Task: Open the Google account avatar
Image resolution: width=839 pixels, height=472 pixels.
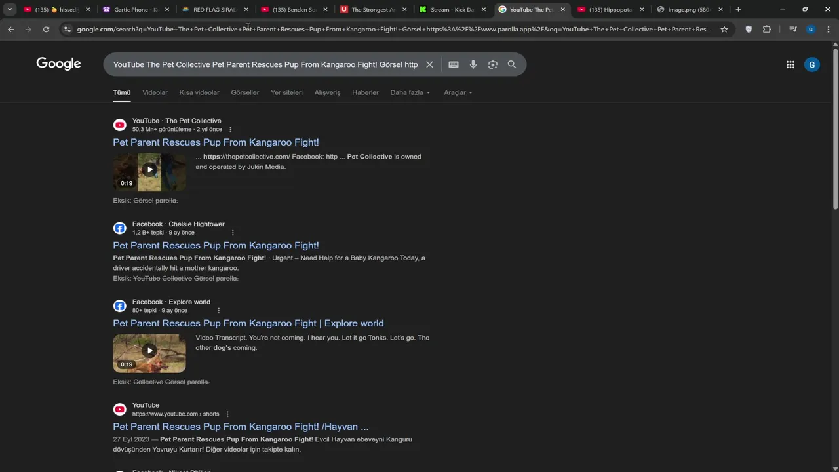Action: [812, 64]
